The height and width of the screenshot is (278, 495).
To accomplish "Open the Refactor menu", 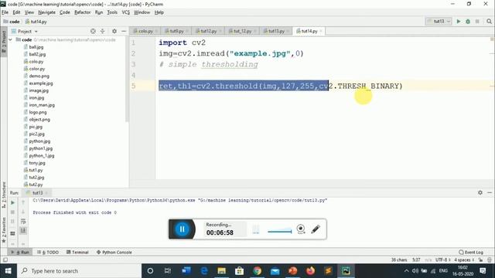I will (83, 12).
